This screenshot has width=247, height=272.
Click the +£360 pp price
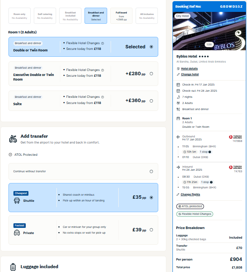(x=135, y=101)
